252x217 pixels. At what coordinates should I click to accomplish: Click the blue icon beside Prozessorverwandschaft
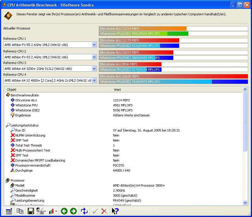click(x=13, y=165)
